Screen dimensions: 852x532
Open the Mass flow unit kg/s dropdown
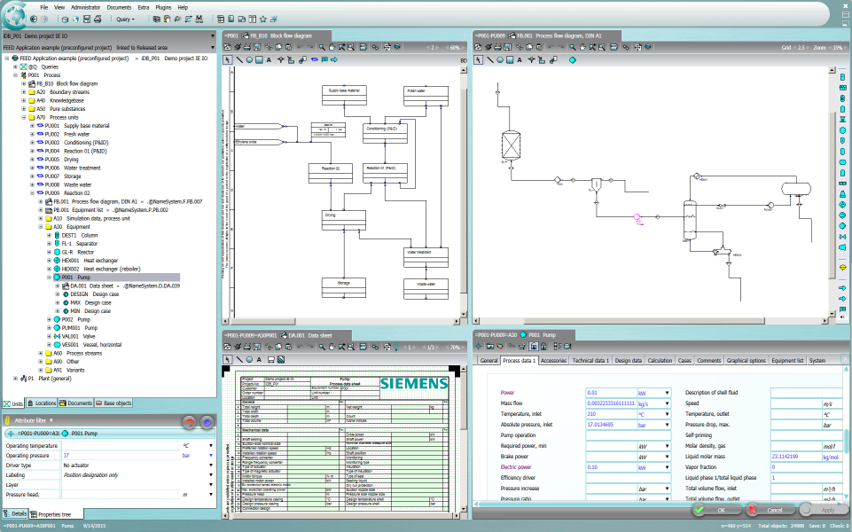coord(668,403)
